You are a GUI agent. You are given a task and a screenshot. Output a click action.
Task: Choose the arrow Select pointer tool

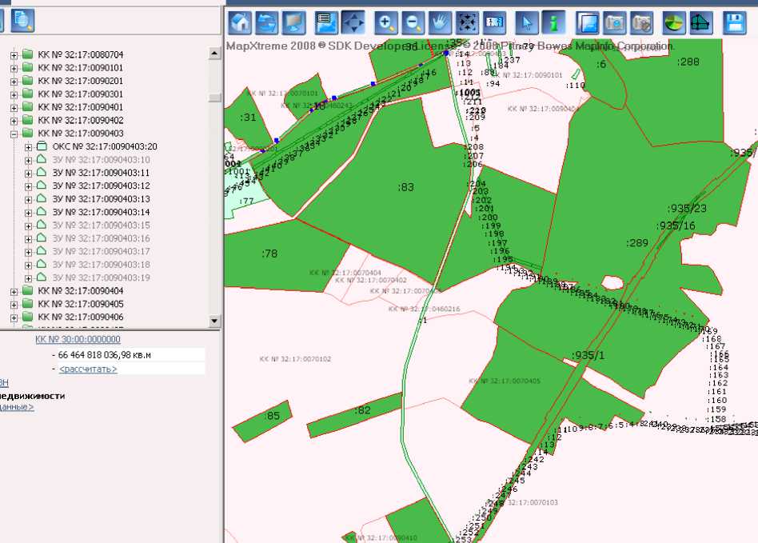[x=525, y=22]
